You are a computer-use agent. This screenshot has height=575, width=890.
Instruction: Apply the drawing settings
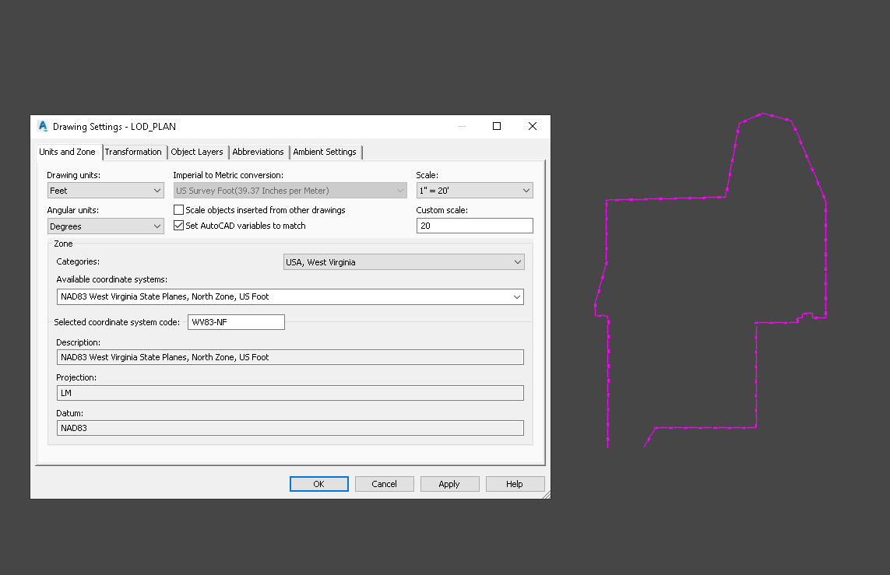449,483
